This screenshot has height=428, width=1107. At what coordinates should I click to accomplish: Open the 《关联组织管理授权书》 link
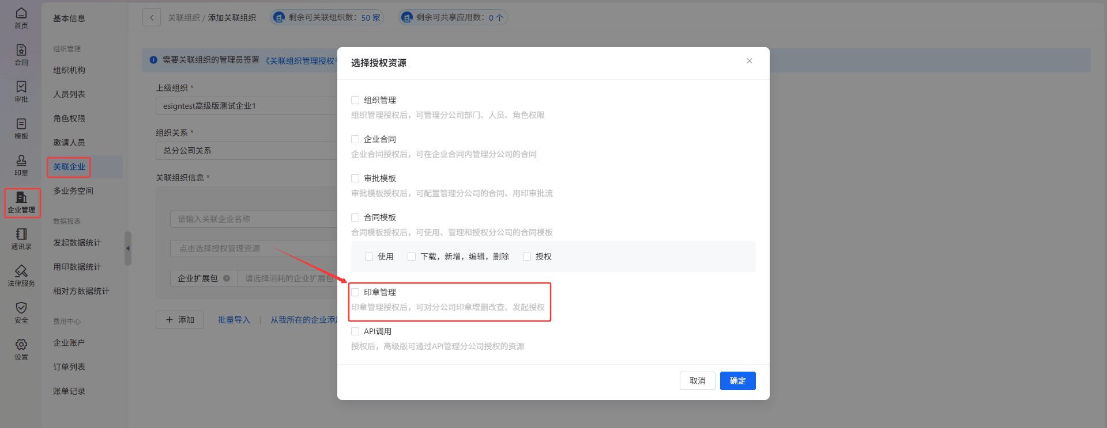(x=301, y=60)
